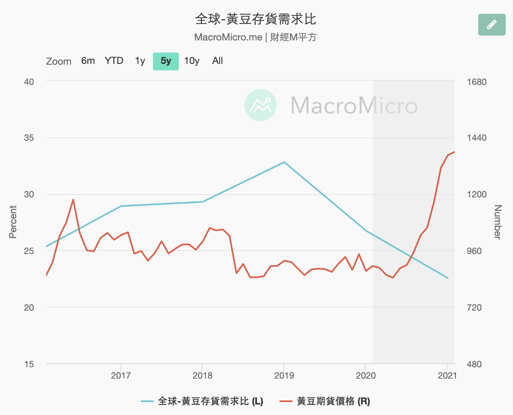Click the red legend line swatch
Screen dimensions: 513x415
click(286, 401)
